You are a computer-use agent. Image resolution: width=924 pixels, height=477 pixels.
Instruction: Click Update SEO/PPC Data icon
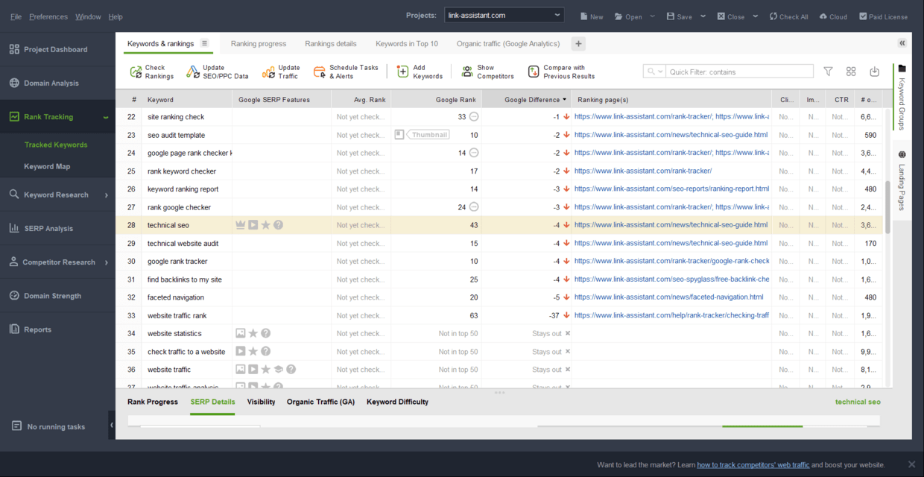click(x=193, y=72)
